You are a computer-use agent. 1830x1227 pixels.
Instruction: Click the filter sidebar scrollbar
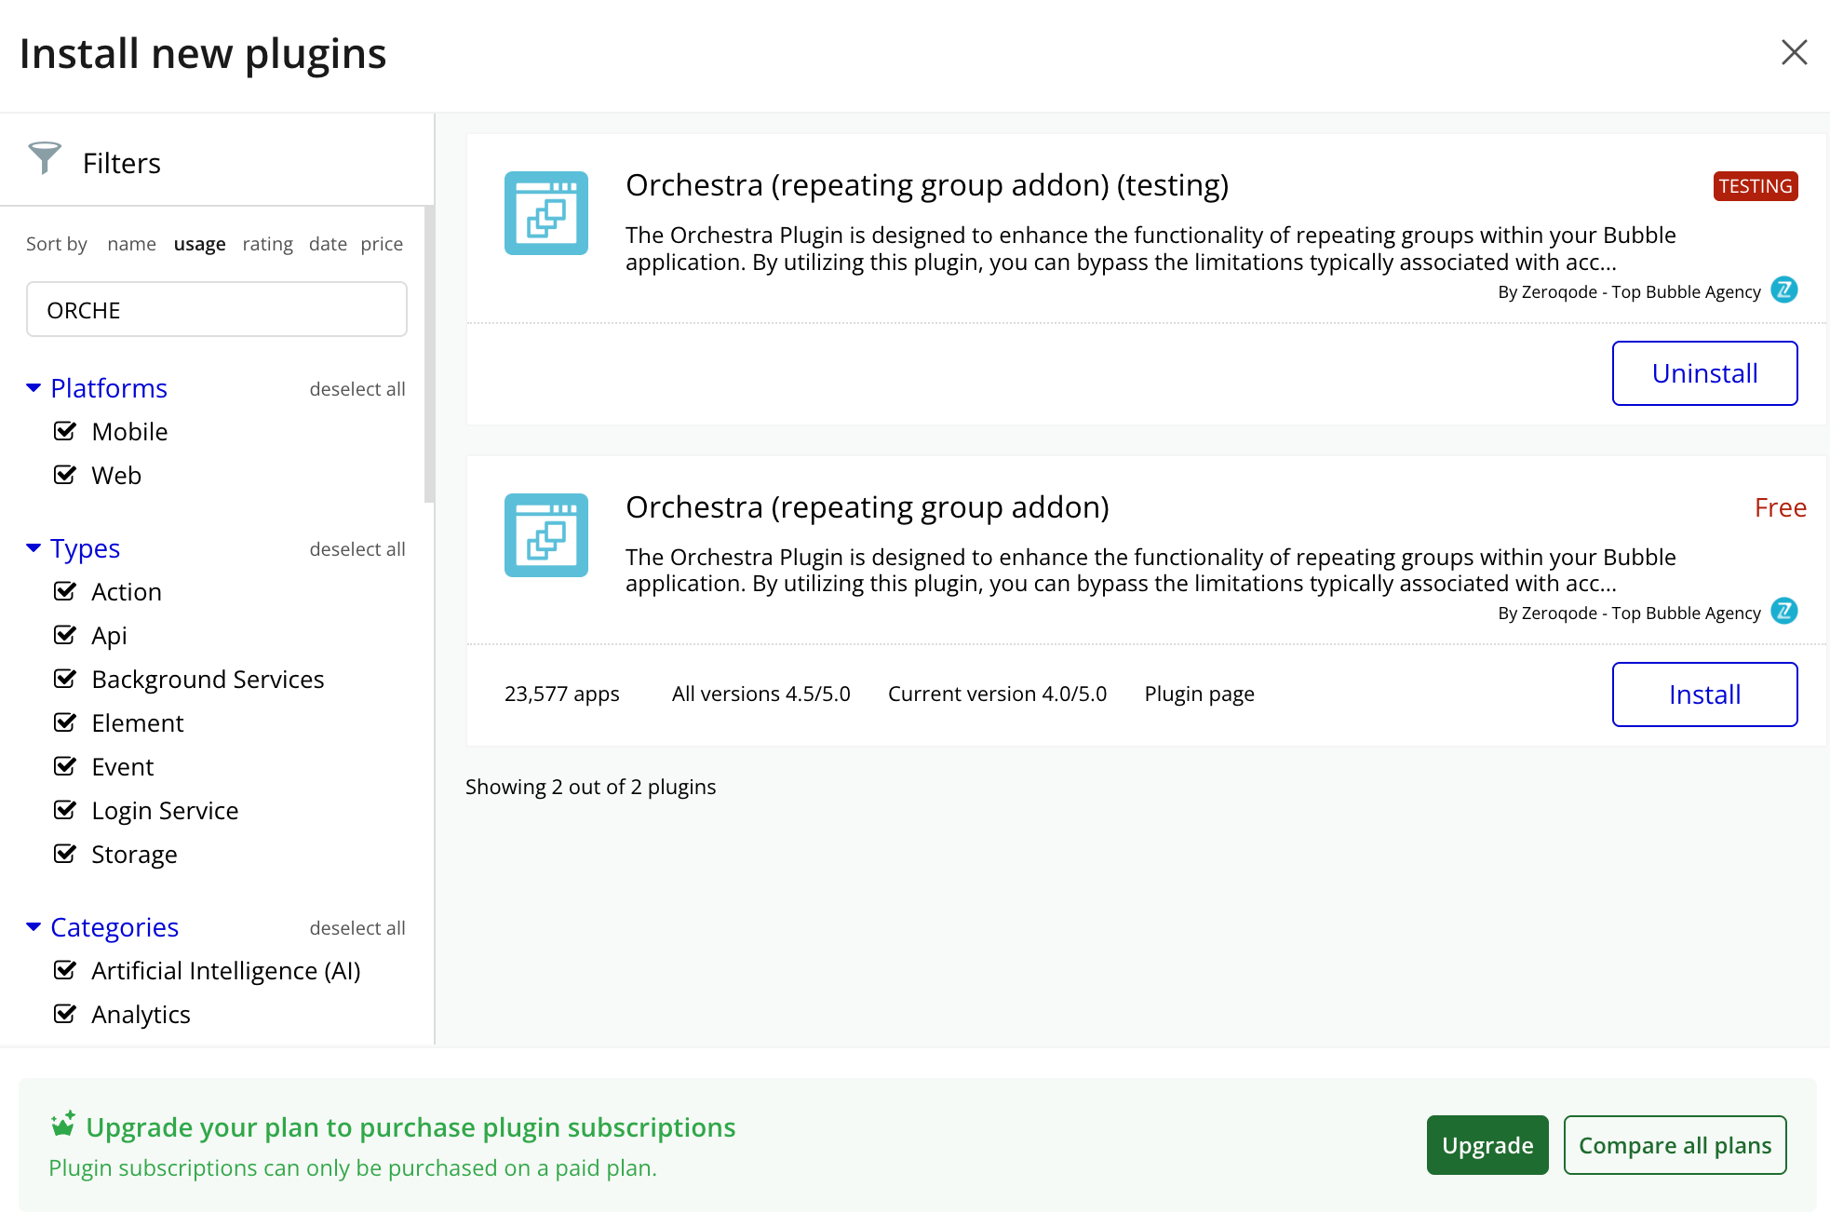coord(429,354)
